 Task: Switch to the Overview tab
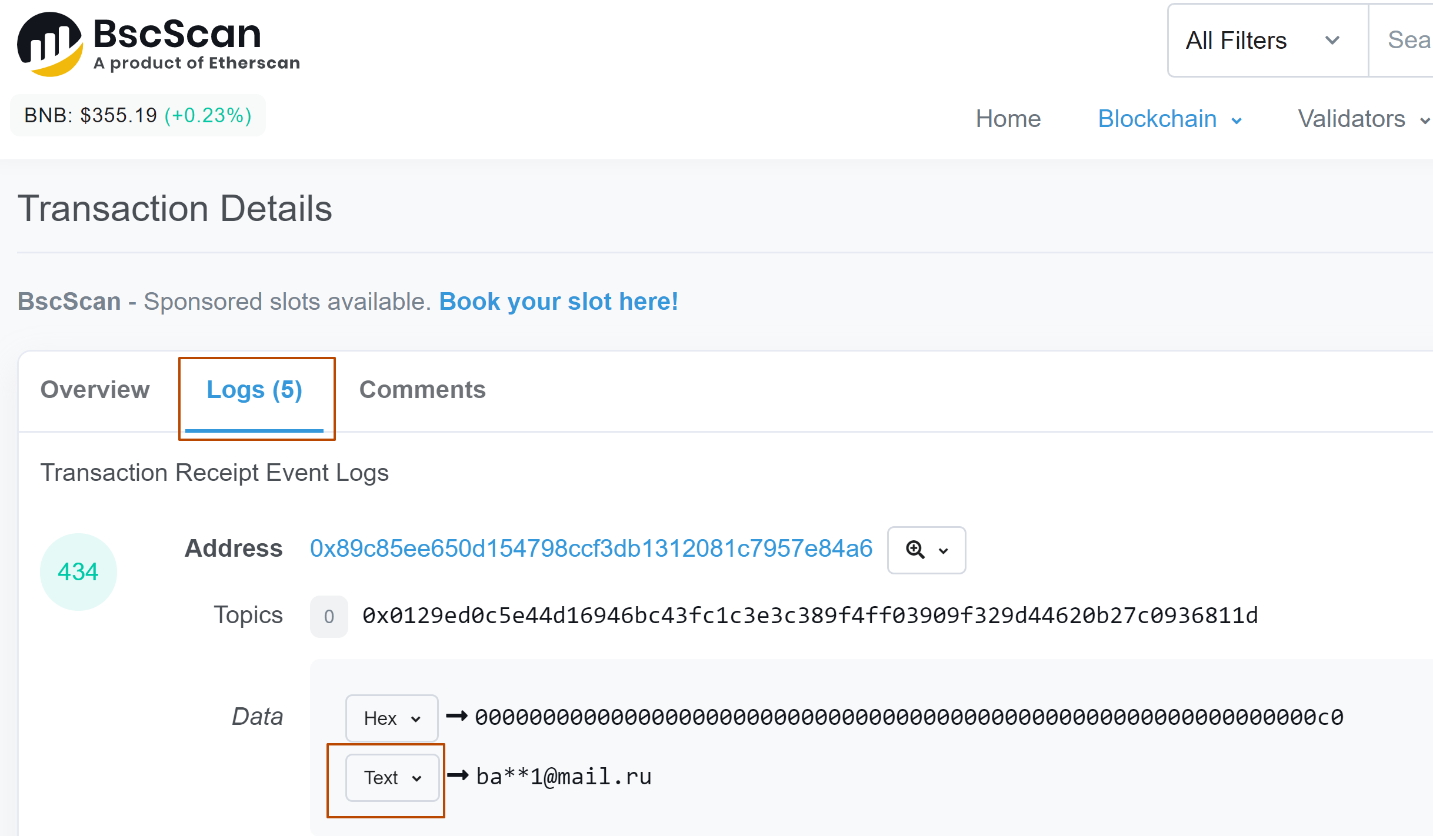95,390
